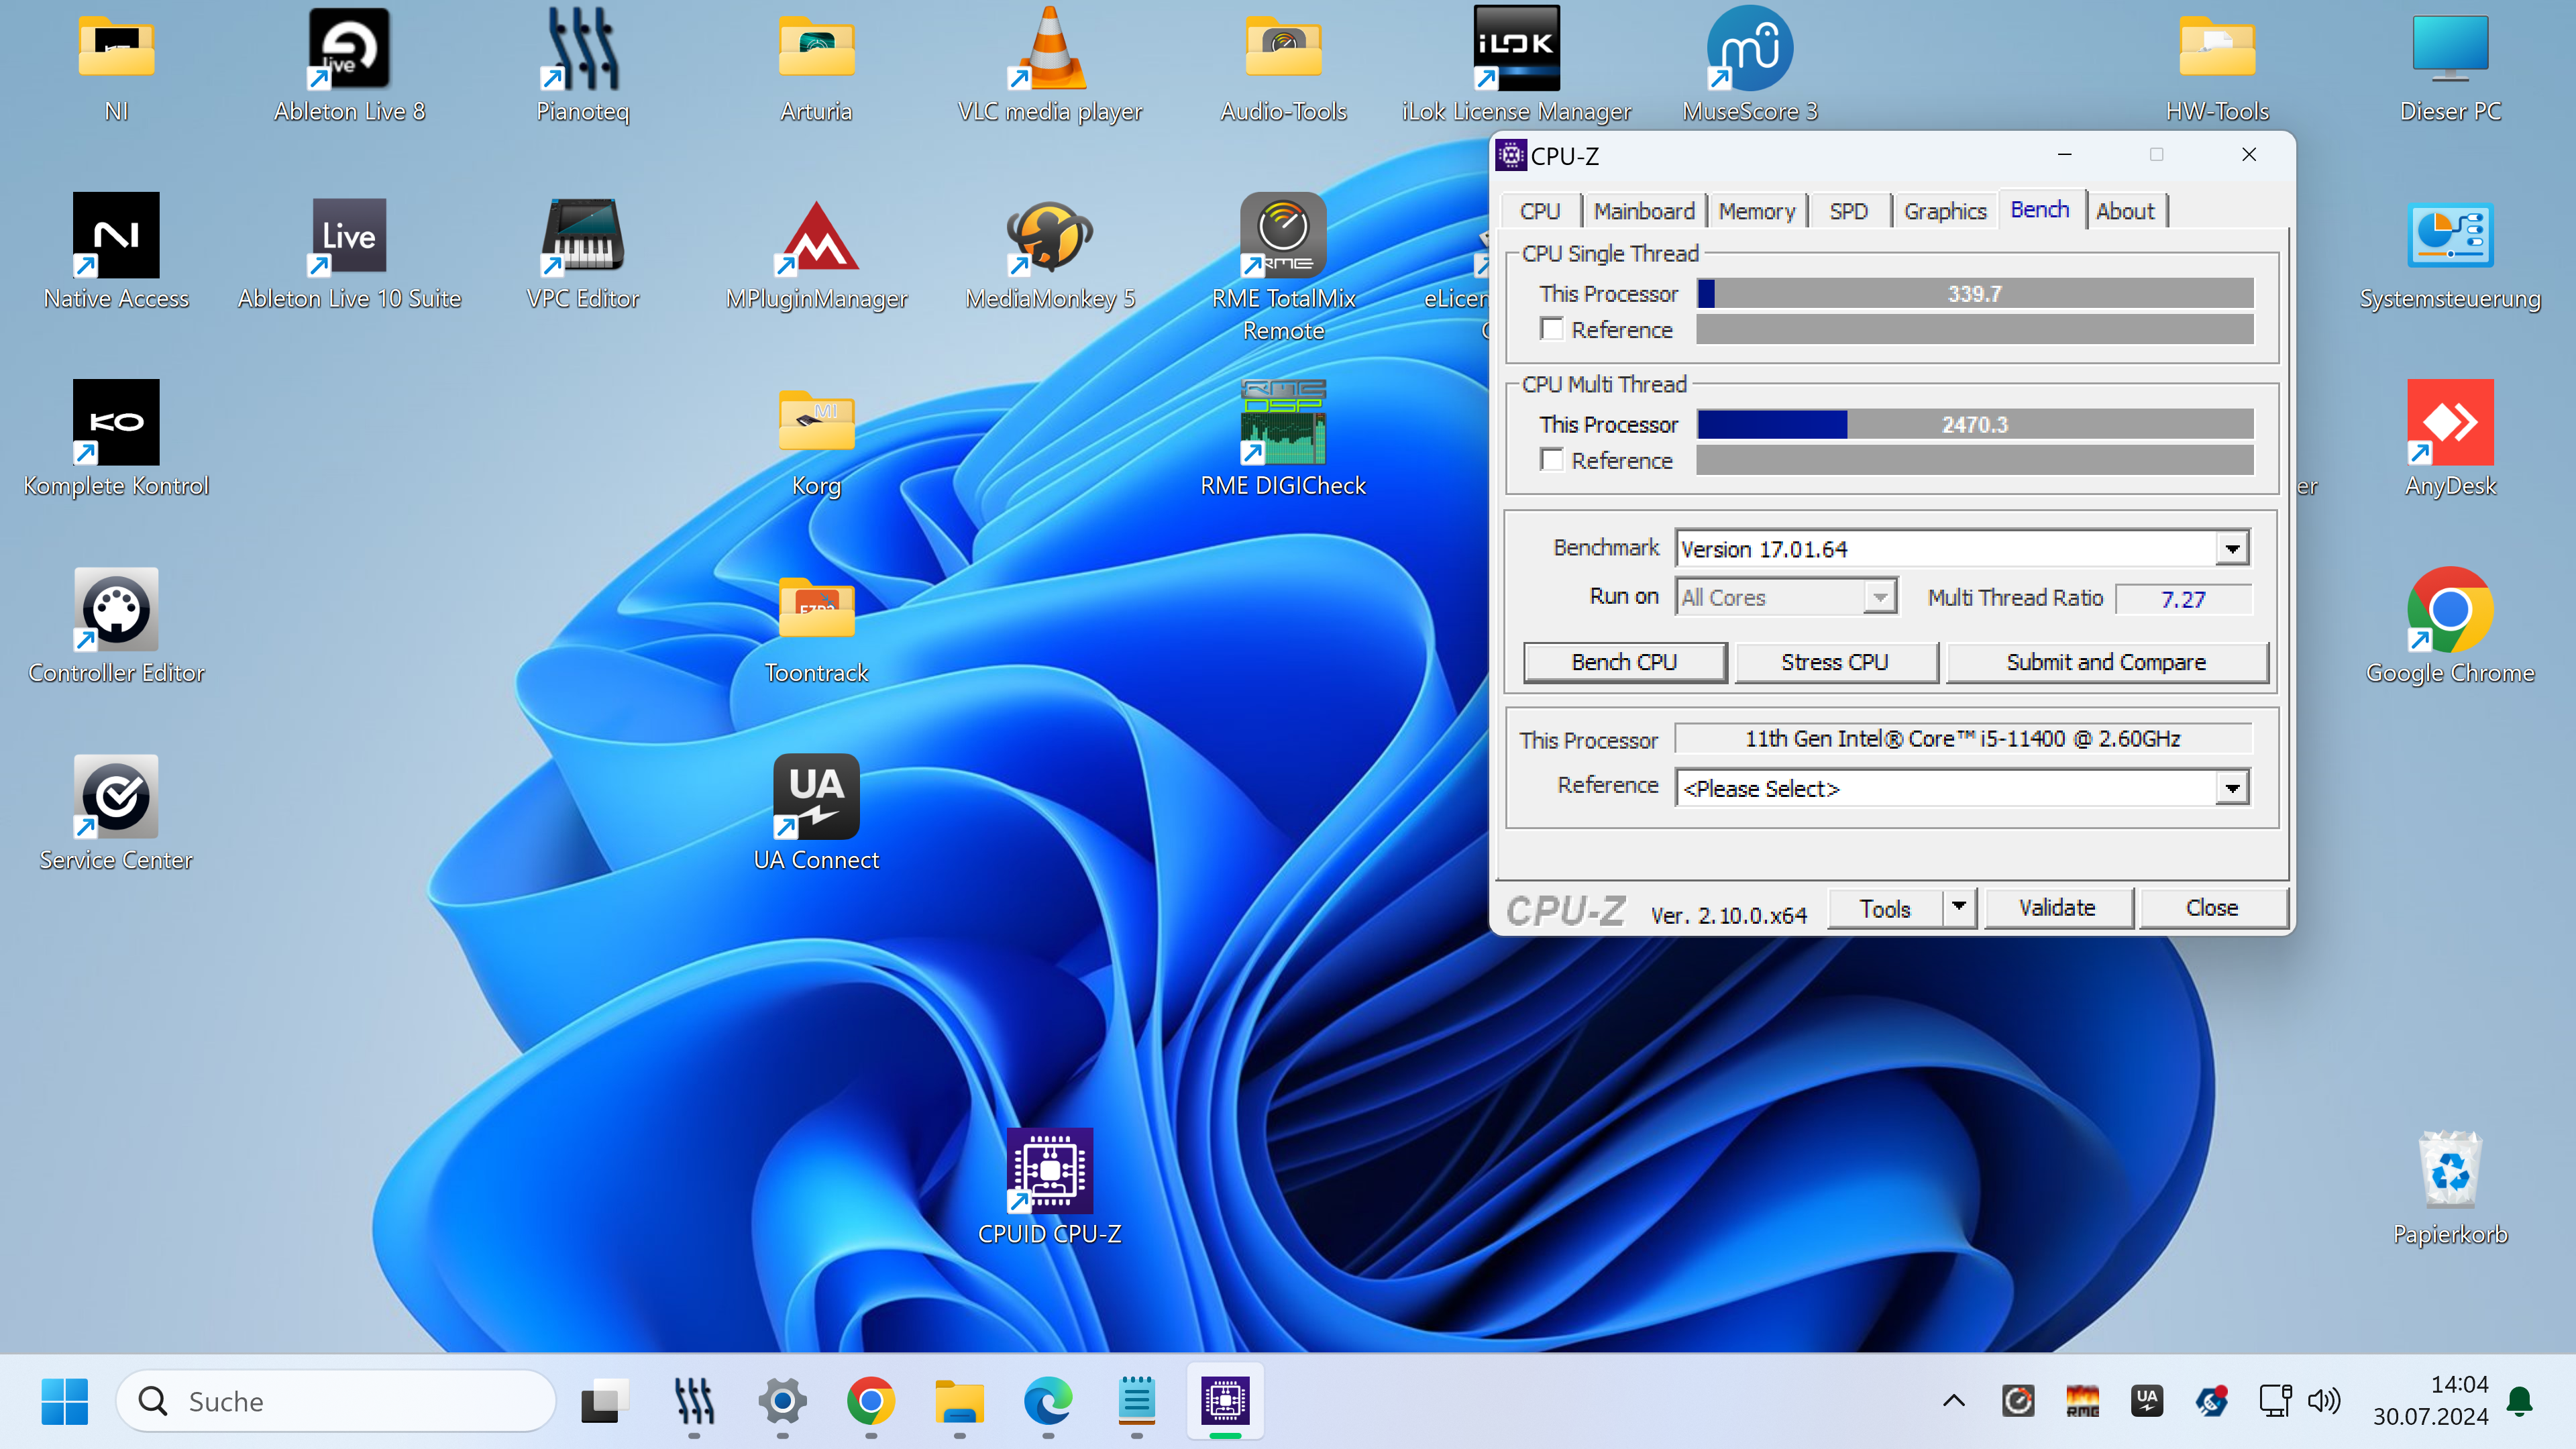Open RME DIGICheck desktop icon

(x=1283, y=422)
